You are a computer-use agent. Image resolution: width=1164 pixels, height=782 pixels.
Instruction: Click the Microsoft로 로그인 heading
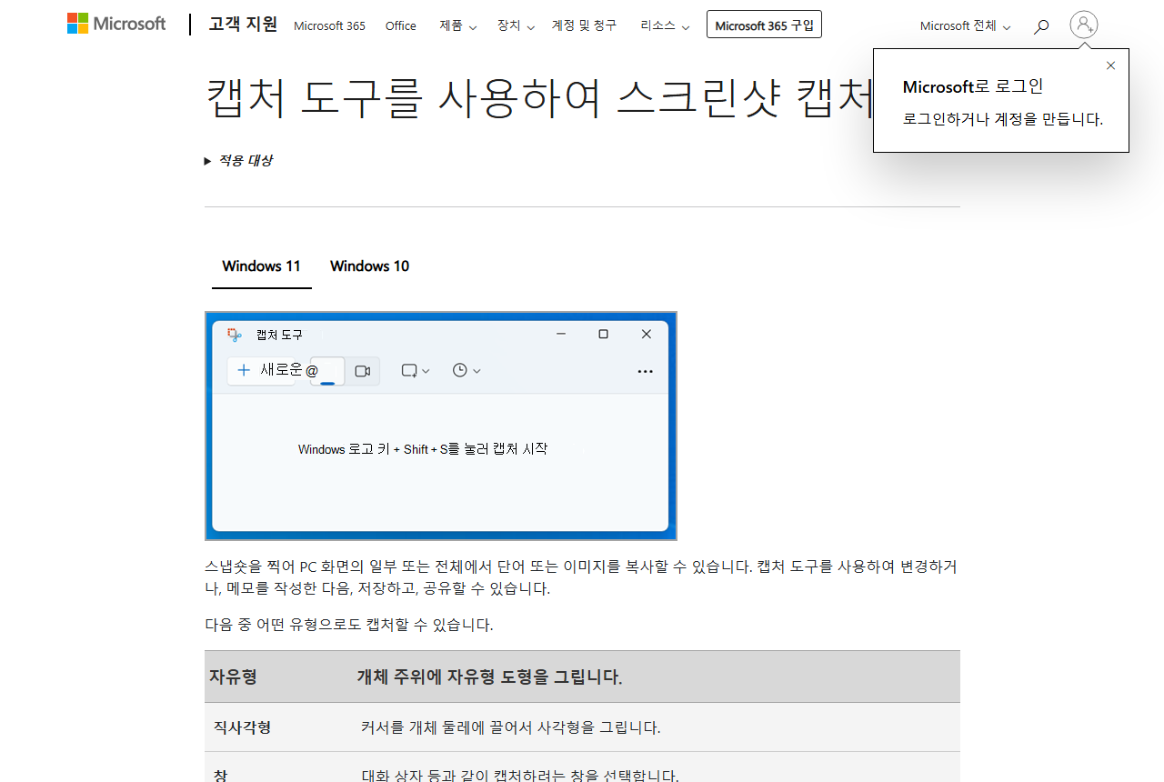pos(973,86)
